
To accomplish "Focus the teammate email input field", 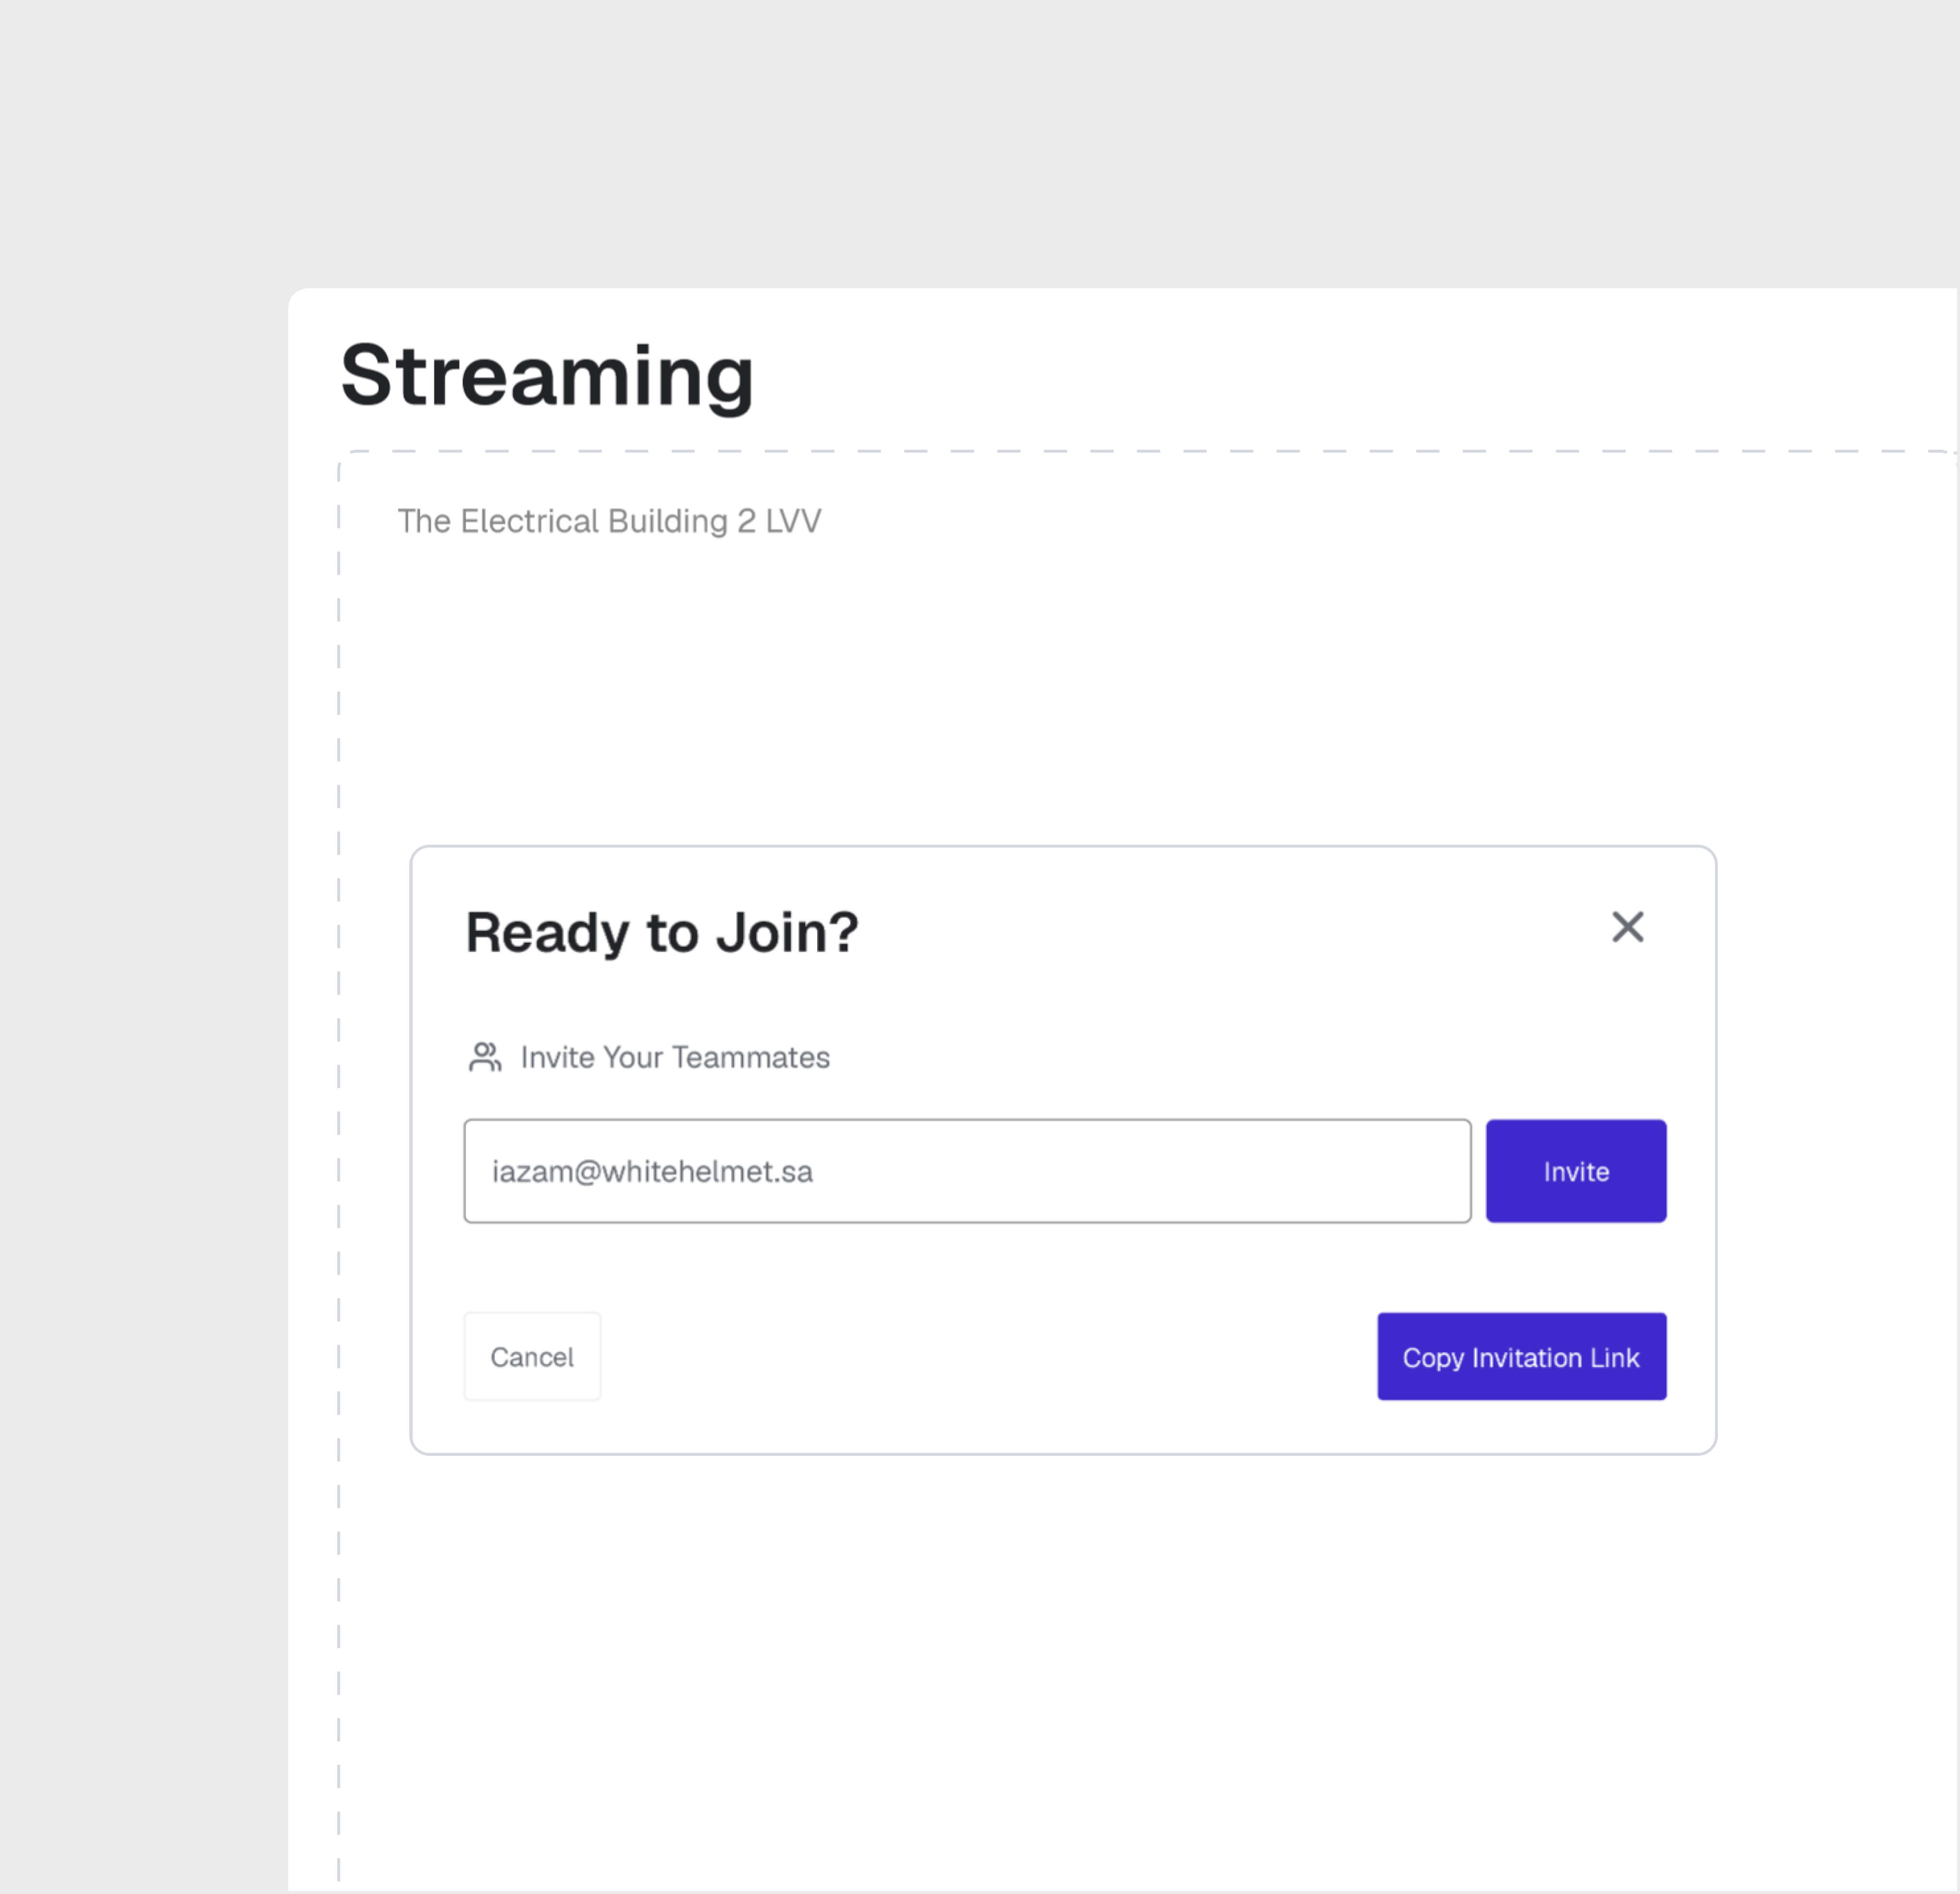I will (966, 1171).
